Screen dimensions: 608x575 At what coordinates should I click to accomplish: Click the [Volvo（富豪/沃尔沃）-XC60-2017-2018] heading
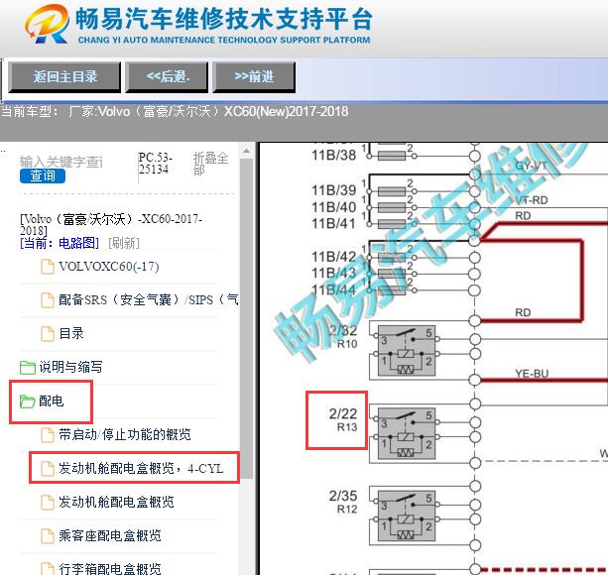111,224
